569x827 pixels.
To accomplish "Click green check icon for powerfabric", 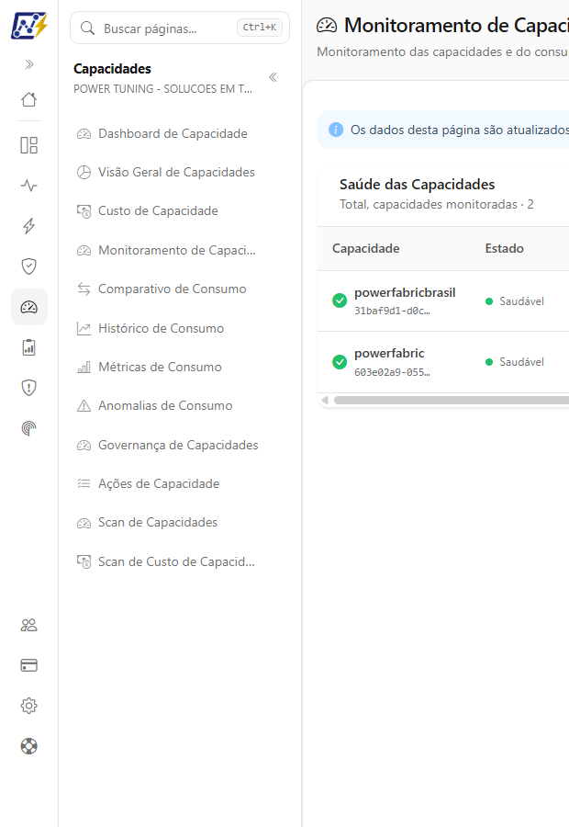I will coord(340,362).
